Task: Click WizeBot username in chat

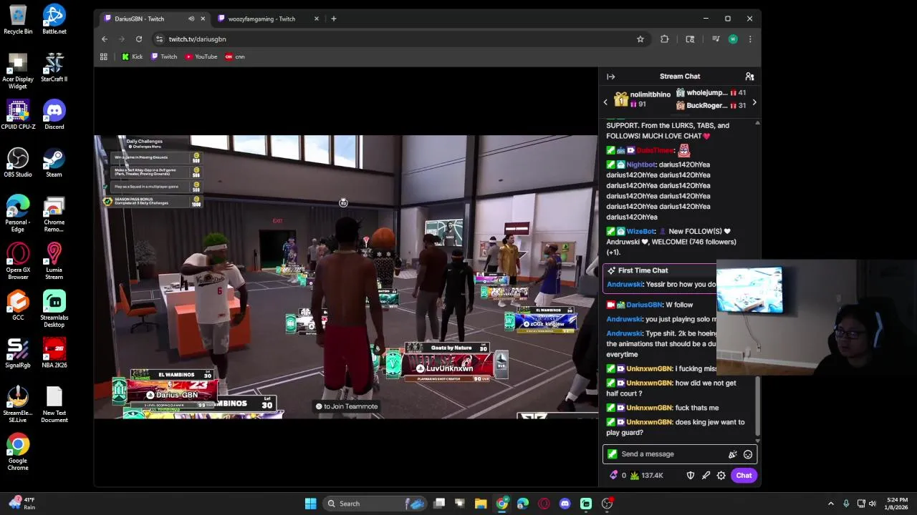Action: point(640,231)
